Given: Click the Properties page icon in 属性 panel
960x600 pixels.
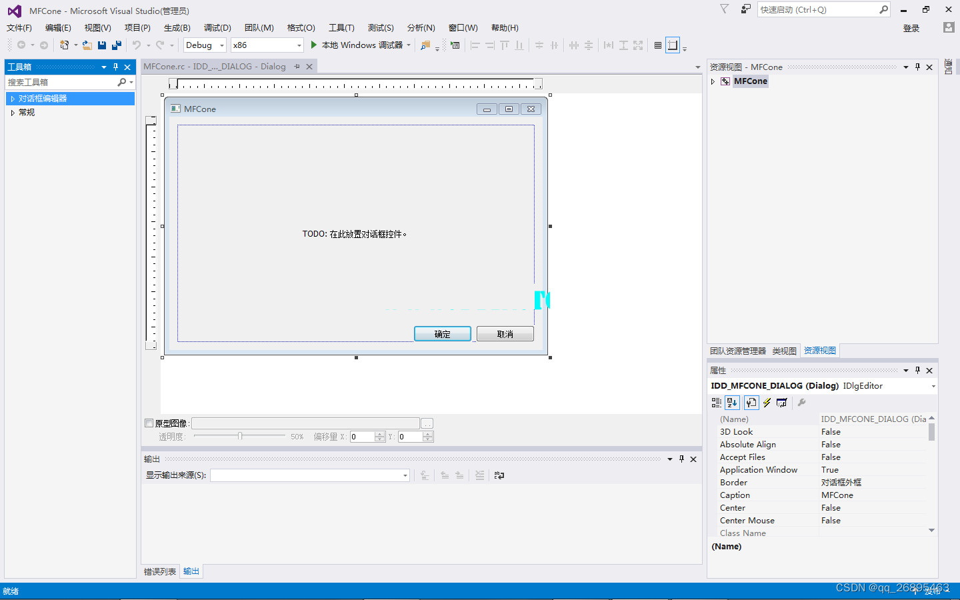Looking at the screenshot, I should click(x=751, y=403).
